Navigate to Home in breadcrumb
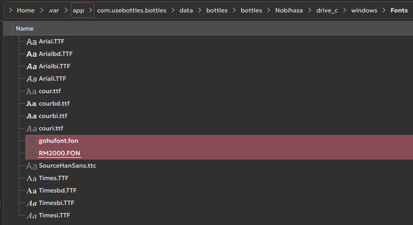The width and height of the screenshot is (413, 225). pyautogui.click(x=25, y=11)
